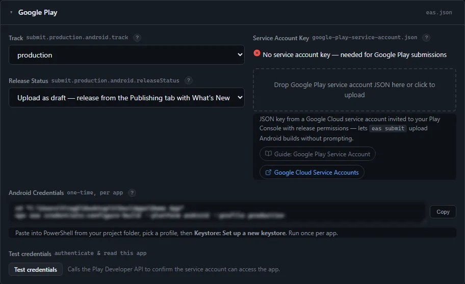Collapse the Google Play section triangle
This screenshot has height=284, width=465.
[11, 12]
